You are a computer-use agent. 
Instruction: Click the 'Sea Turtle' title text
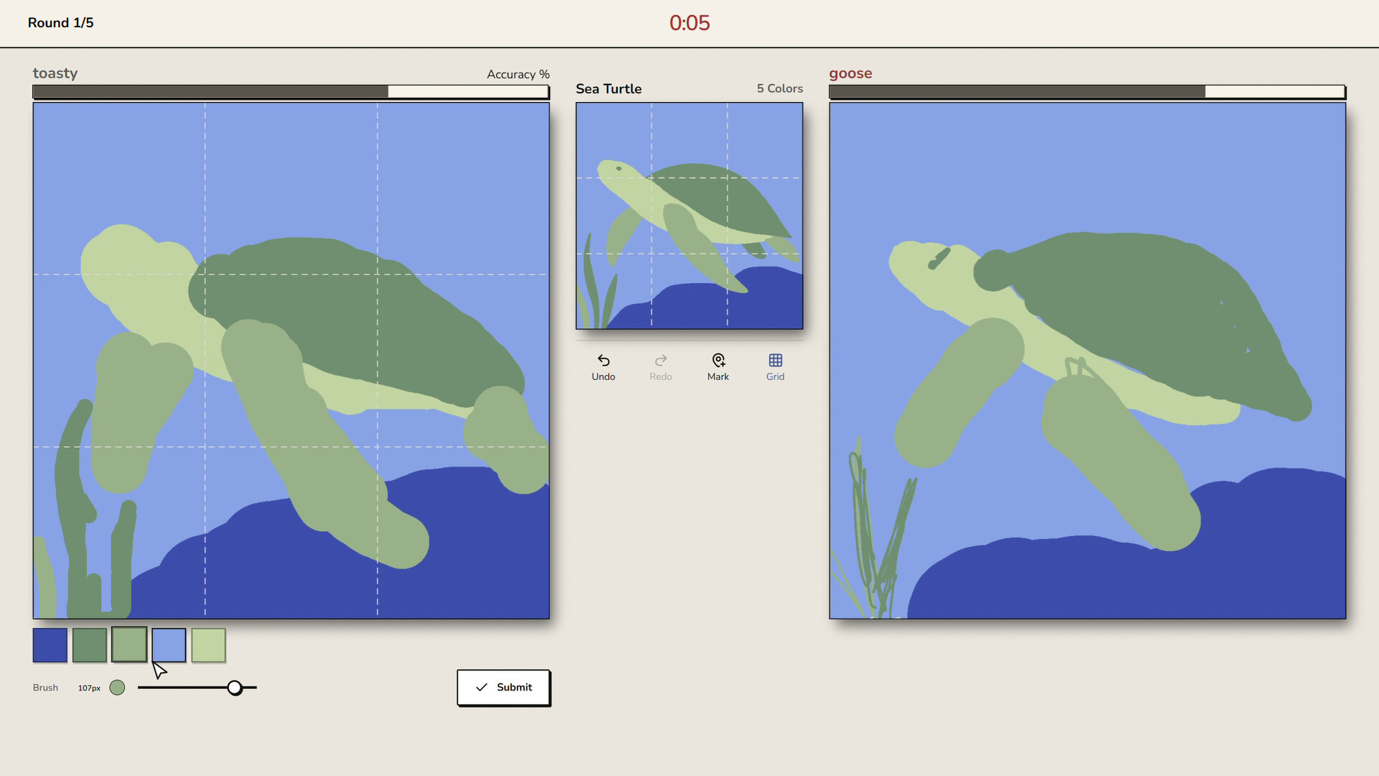coord(609,88)
